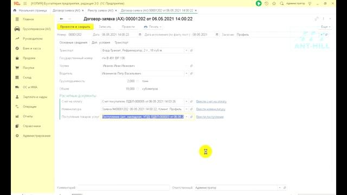Screen dimensions: 347x195
Task: Expand the Номенклатура dropdown
Action: pyautogui.click(x=187, y=109)
